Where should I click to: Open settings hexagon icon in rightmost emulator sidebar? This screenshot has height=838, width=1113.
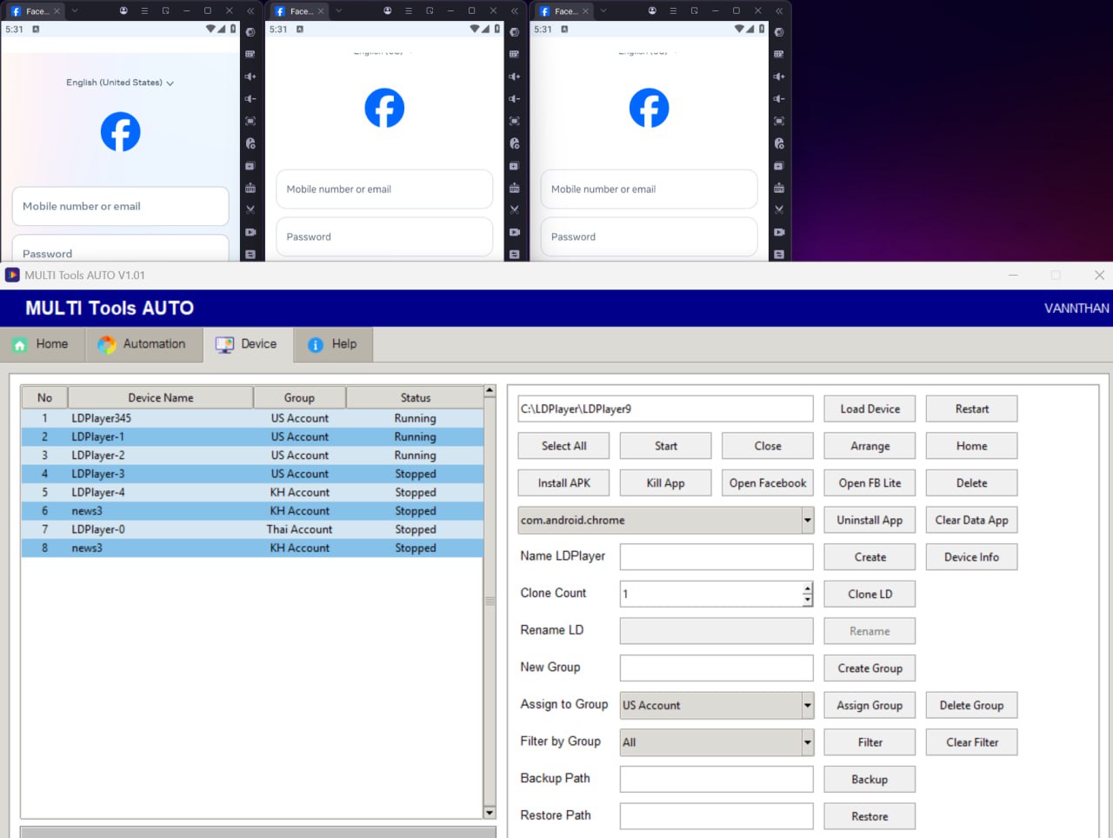click(779, 32)
